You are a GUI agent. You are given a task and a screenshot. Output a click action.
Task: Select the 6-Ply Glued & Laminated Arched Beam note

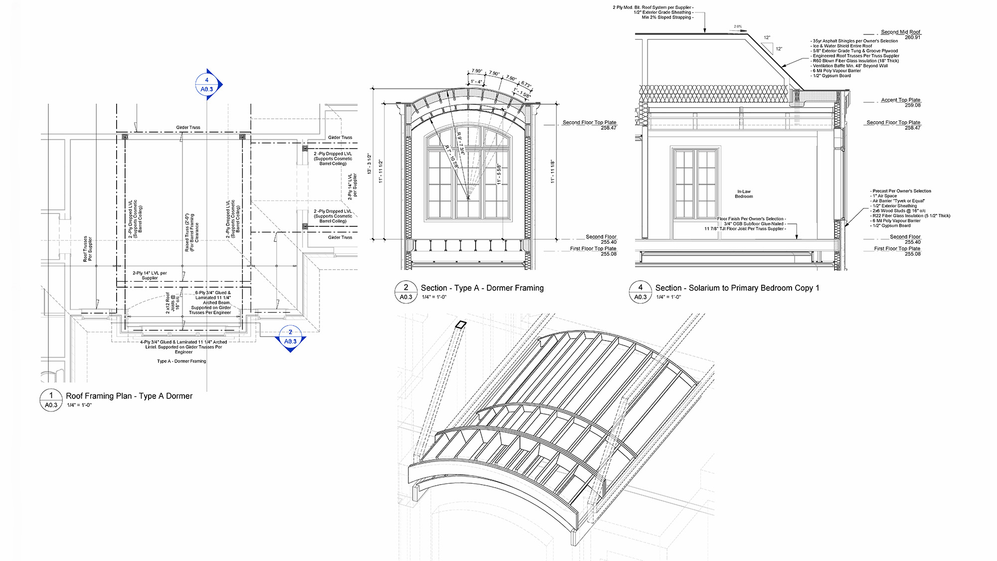212,303
